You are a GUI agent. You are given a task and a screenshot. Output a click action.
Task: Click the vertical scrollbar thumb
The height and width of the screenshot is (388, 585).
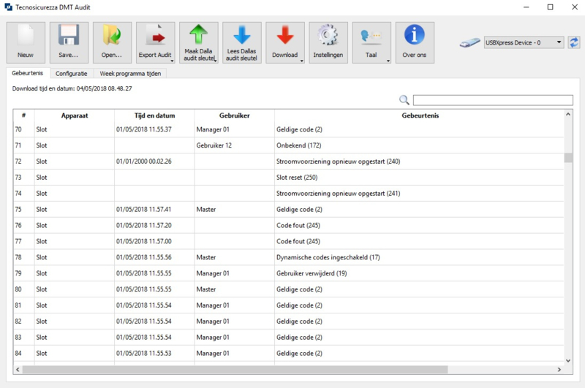coord(568,158)
